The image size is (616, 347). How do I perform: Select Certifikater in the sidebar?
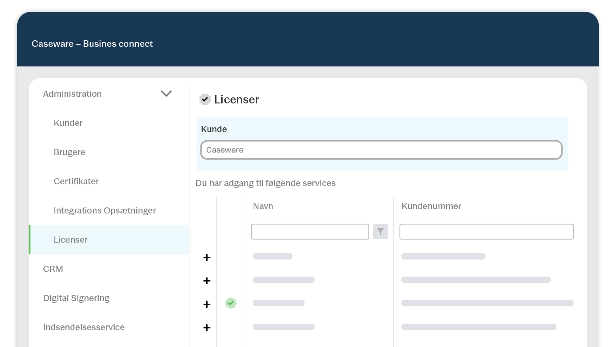pos(76,181)
